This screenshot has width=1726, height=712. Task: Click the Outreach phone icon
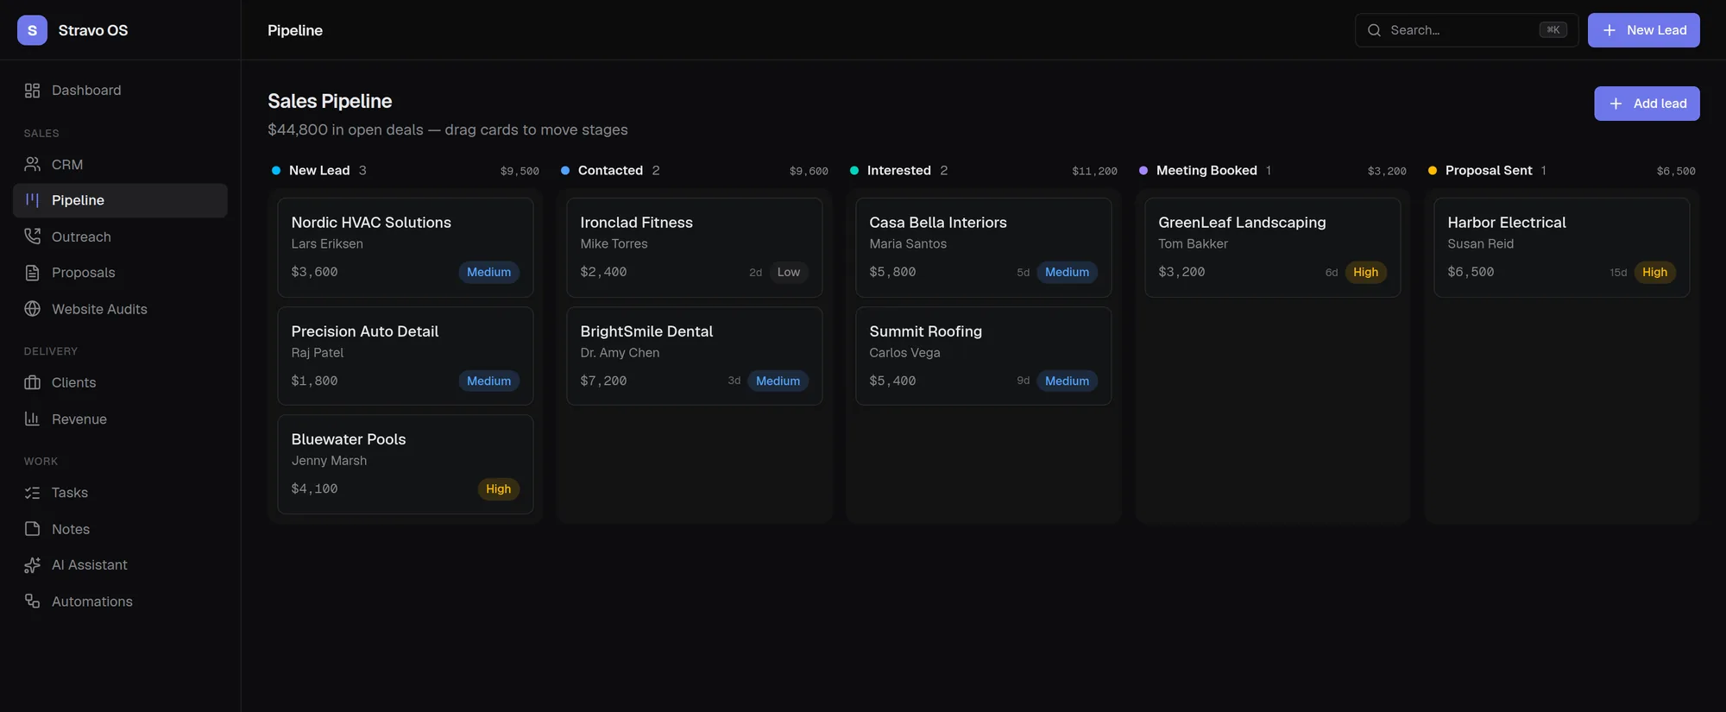[x=32, y=236]
